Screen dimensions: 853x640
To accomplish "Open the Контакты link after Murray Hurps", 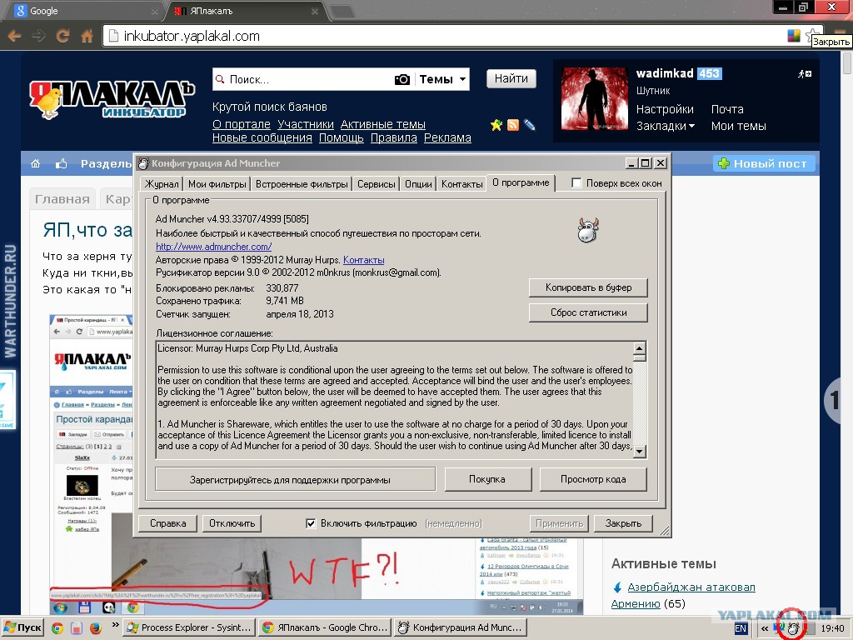I will coord(363,260).
